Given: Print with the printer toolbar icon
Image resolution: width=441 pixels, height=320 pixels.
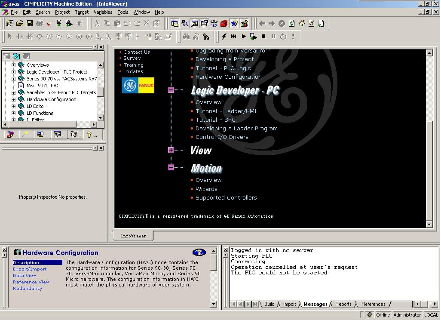Looking at the screenshot, I should pos(40,23).
